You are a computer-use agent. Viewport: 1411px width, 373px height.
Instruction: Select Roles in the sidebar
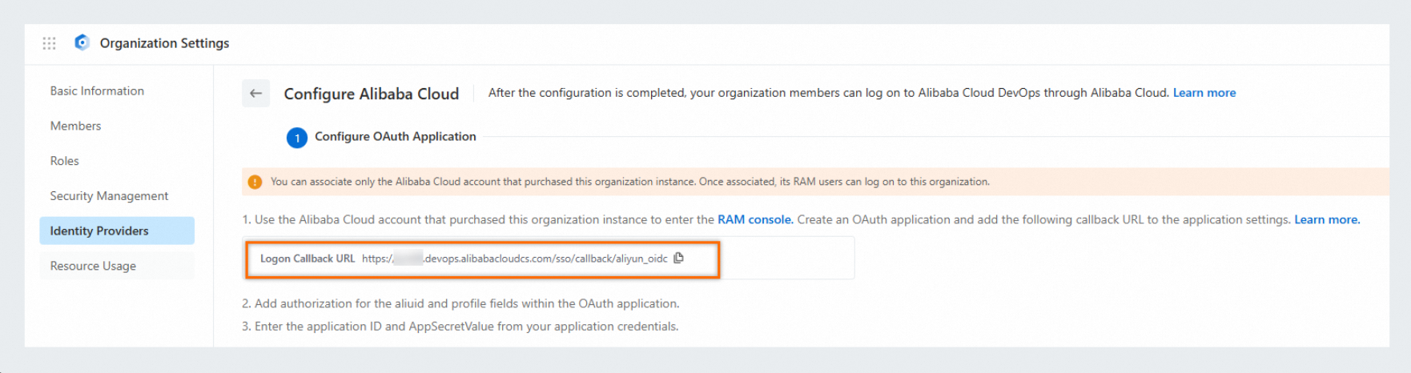[x=64, y=161]
